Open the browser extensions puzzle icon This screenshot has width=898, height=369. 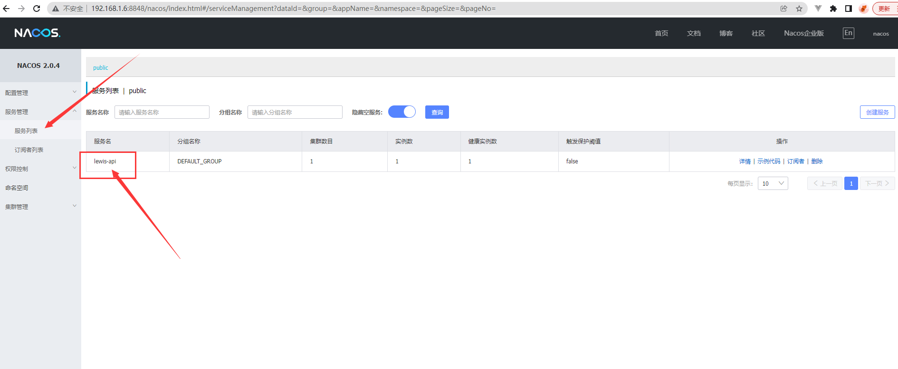[833, 9]
